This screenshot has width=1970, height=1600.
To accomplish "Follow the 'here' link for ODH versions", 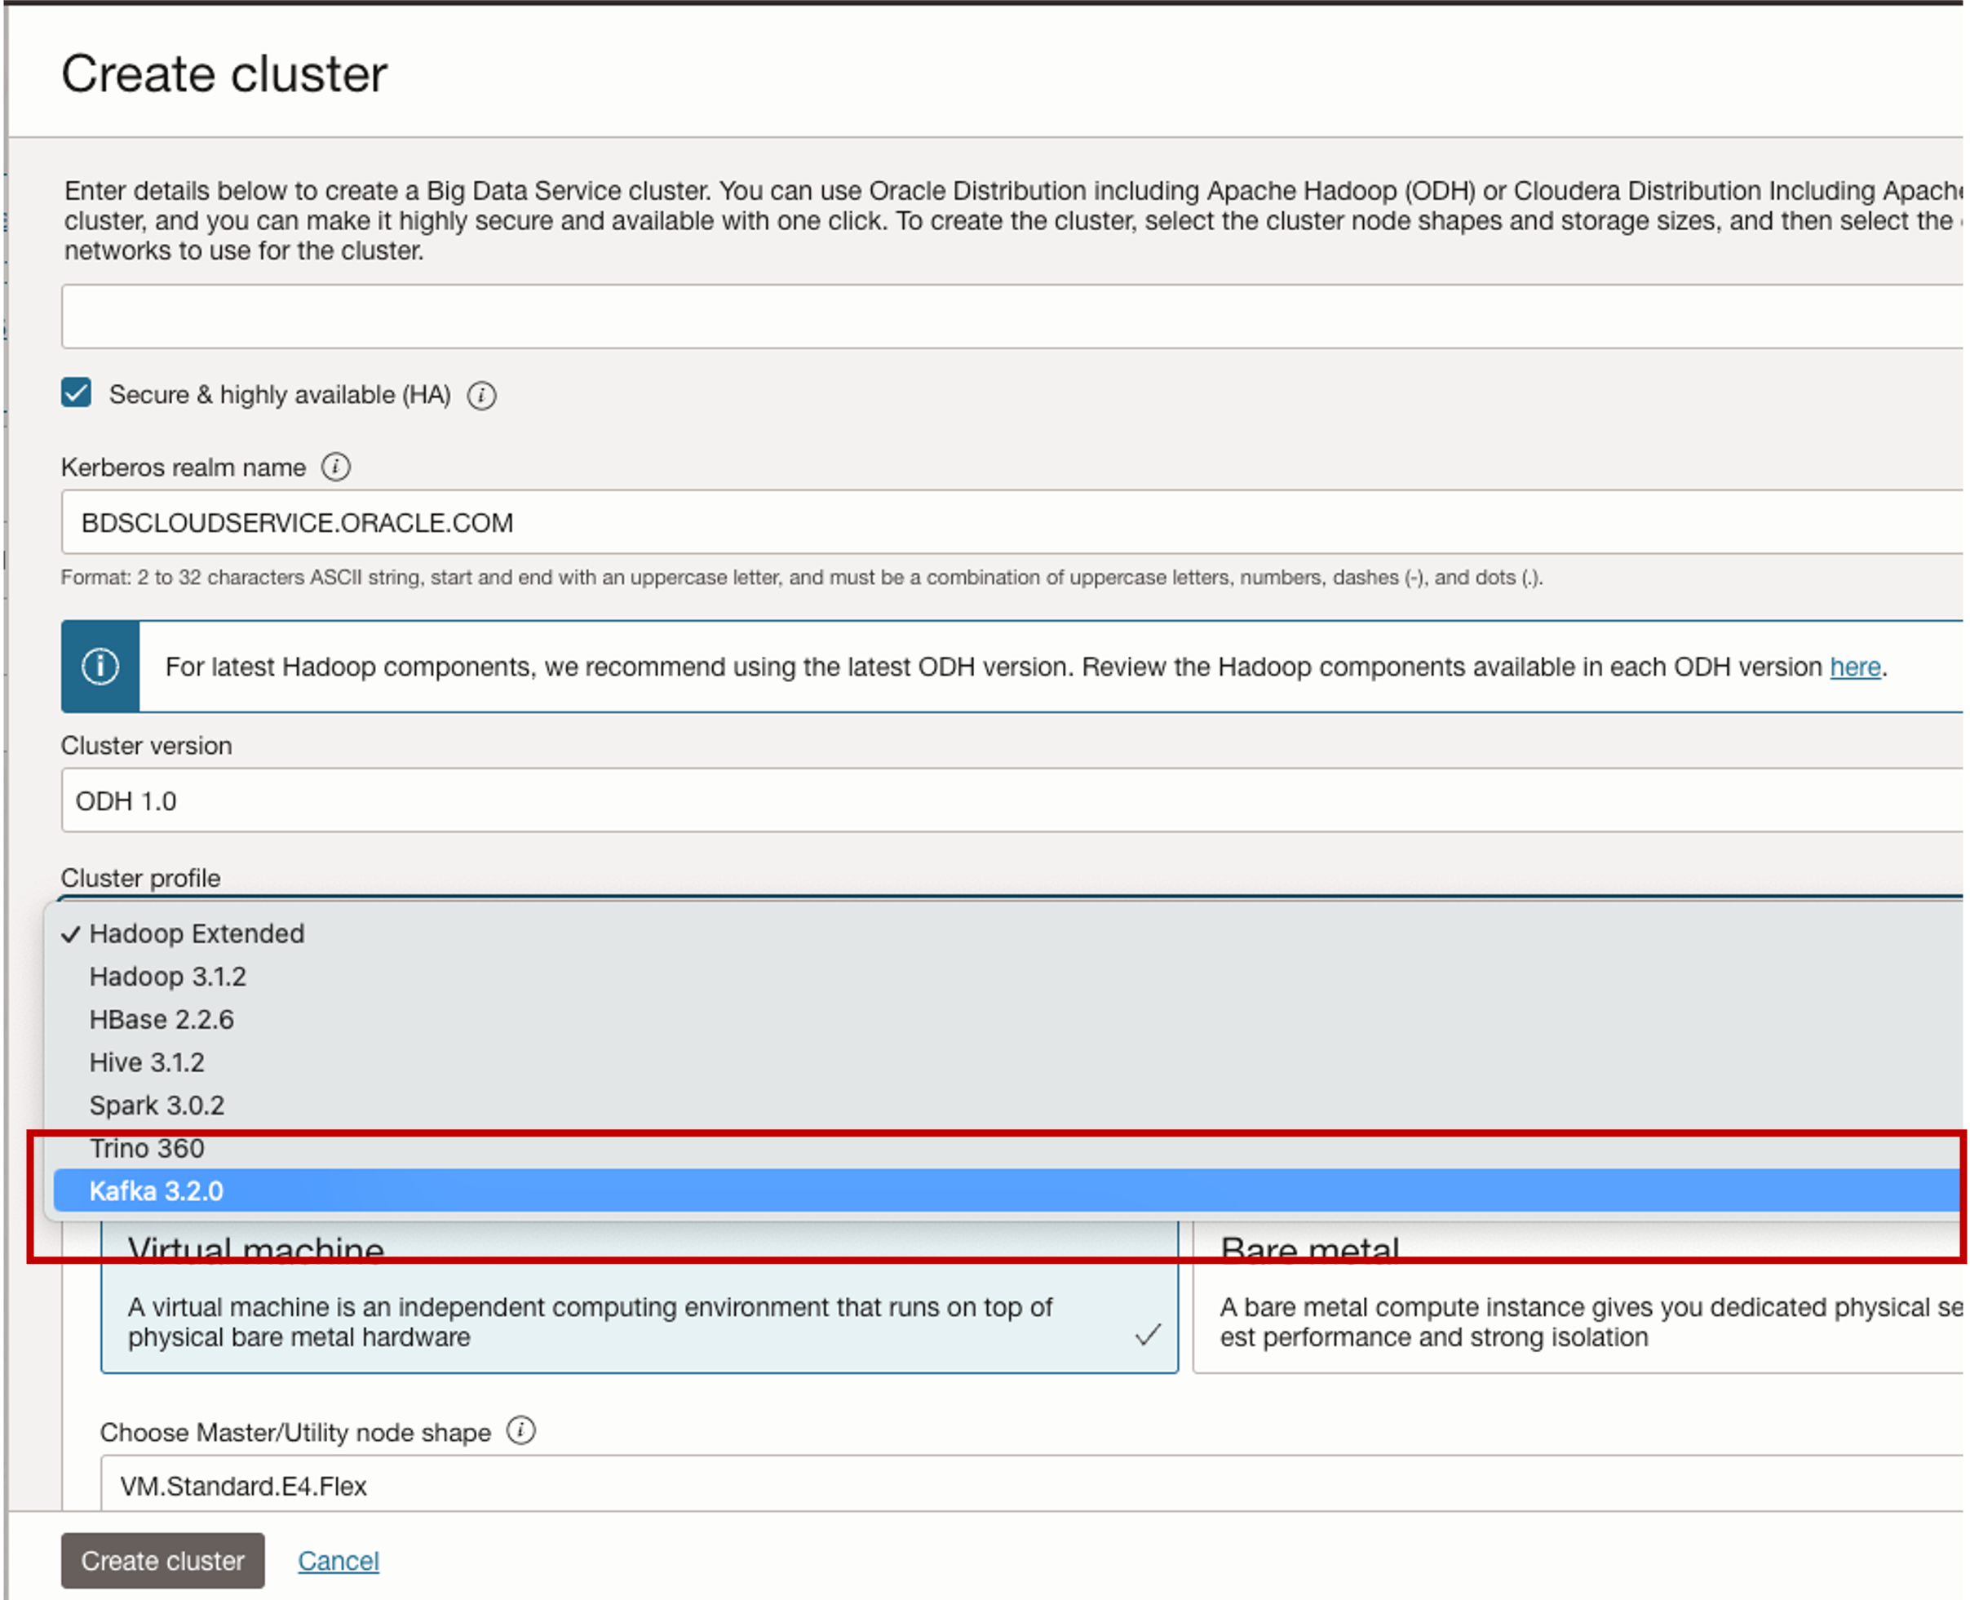I will [x=1854, y=667].
